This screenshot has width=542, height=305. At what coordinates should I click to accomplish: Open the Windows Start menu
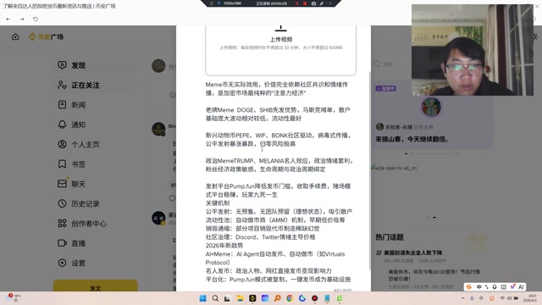pos(203,298)
